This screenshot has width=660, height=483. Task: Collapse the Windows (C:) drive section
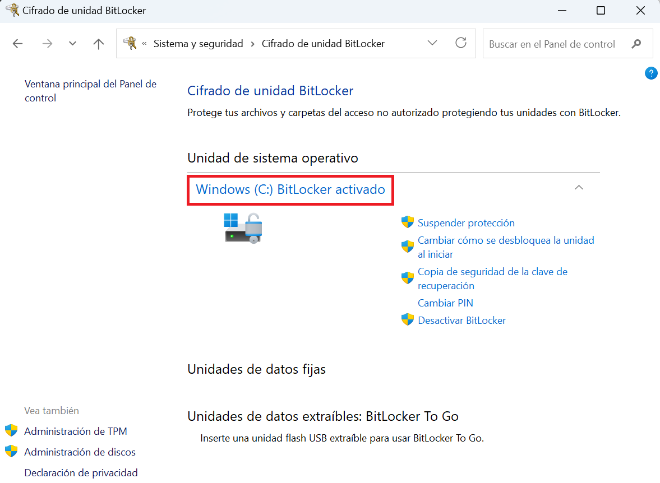(x=579, y=188)
